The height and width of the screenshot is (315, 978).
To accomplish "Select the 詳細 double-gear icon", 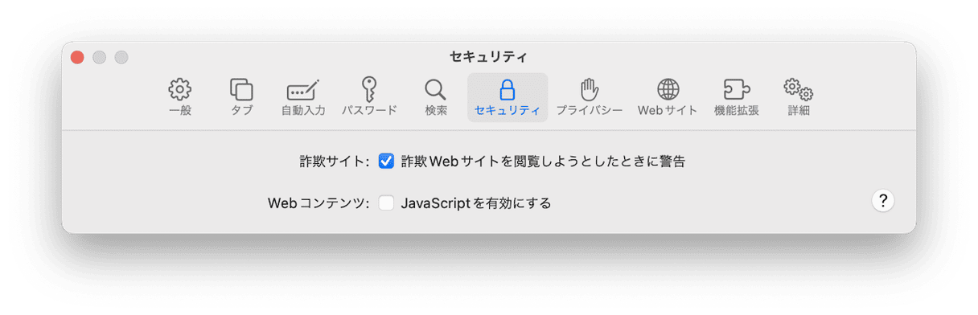I will click(x=799, y=88).
